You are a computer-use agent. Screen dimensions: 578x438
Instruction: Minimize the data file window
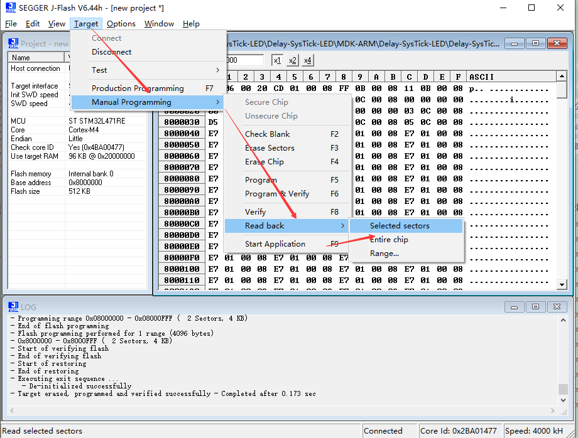click(514, 43)
